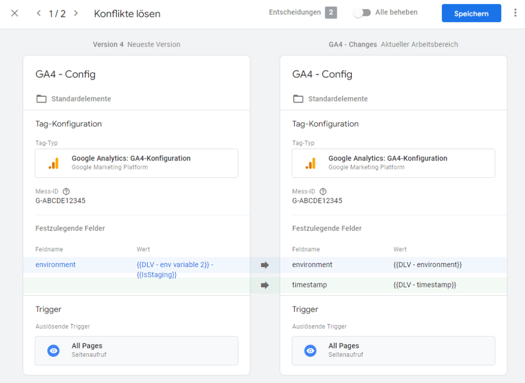Click the Entscheidungen counter badge

pyautogui.click(x=331, y=13)
